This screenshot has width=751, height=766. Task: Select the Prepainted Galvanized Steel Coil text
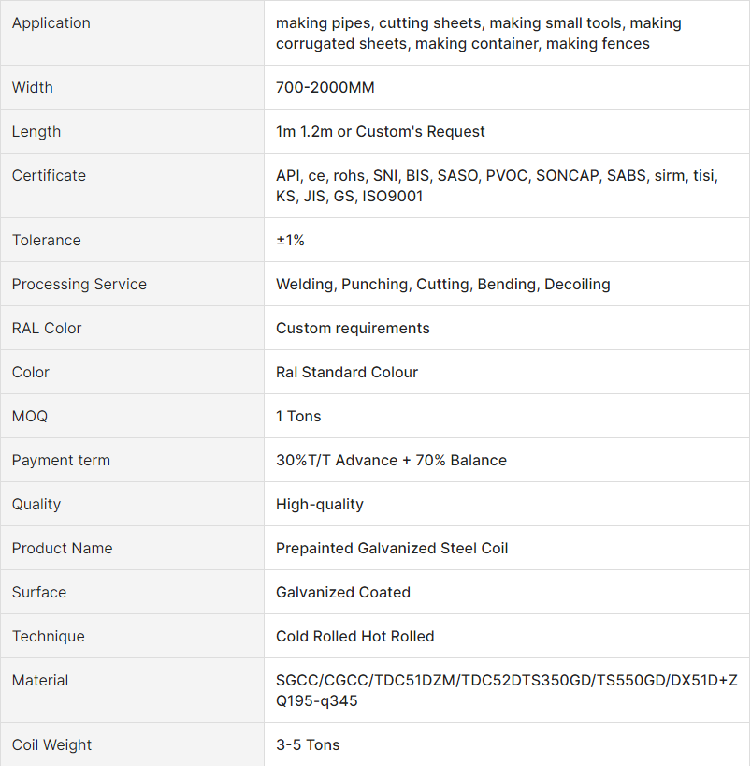[392, 548]
